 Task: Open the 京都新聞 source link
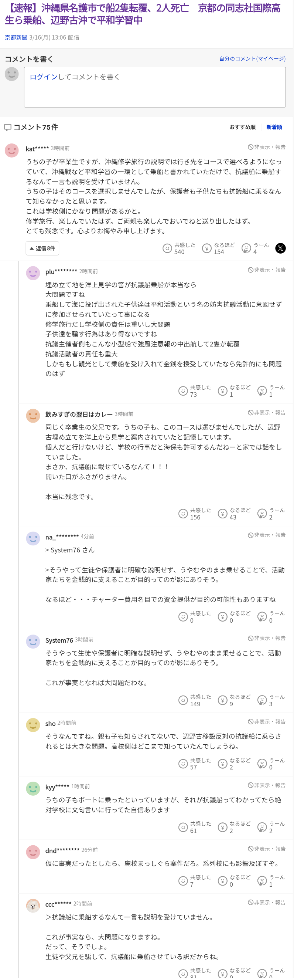(16, 37)
